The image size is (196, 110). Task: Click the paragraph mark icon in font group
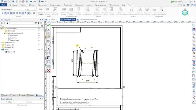(26, 13)
